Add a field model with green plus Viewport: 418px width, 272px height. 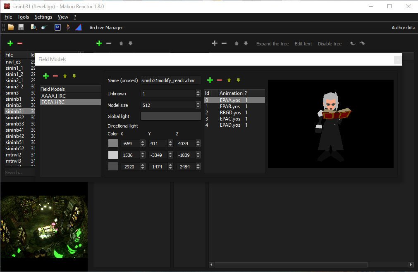(x=46, y=76)
